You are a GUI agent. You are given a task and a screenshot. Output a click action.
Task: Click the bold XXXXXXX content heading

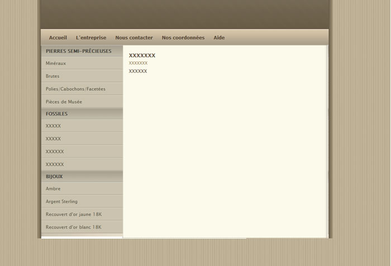tap(142, 56)
